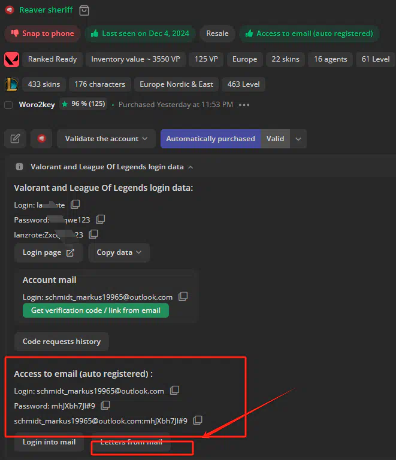Copy the auto registered email login
Image resolution: width=396 pixels, height=460 pixels.
coord(174,390)
